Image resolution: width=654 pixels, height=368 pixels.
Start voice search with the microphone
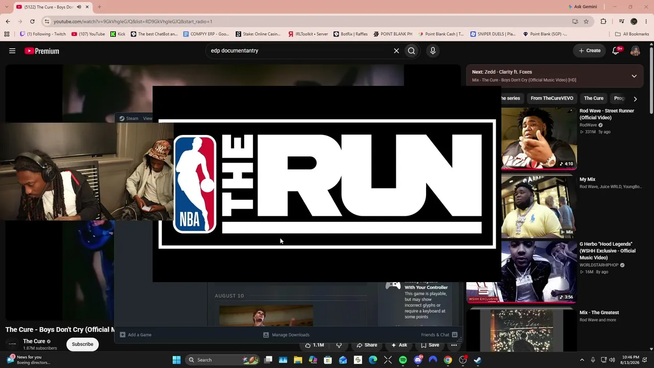(x=433, y=51)
